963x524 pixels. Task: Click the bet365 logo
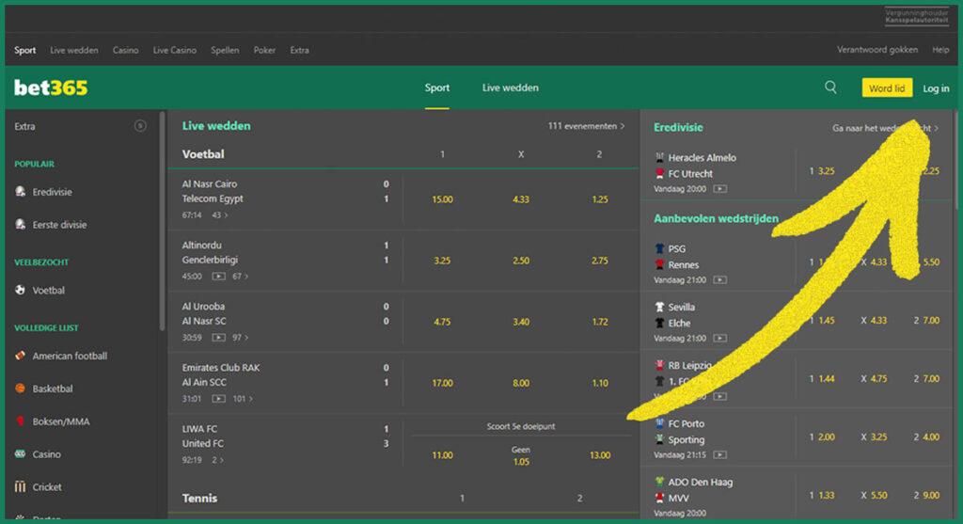click(x=51, y=87)
